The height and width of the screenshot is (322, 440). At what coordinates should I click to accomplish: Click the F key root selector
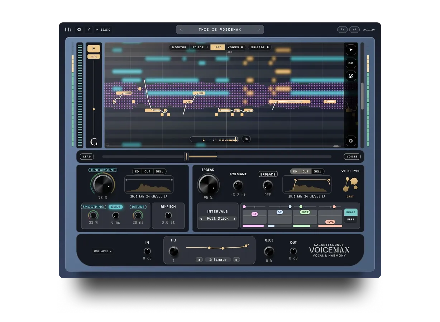[x=94, y=49]
